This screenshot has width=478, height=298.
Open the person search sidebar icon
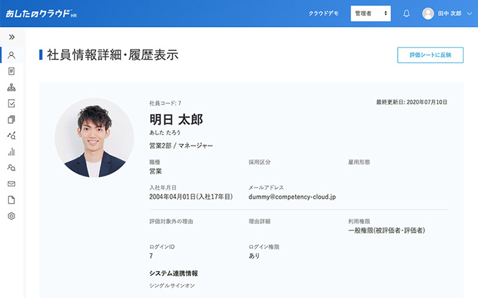[x=12, y=167]
